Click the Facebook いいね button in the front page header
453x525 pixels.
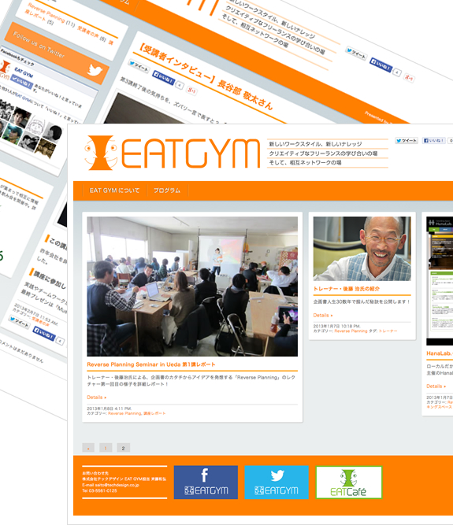(x=433, y=141)
